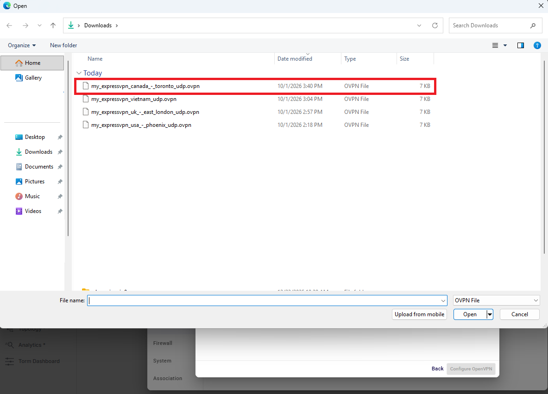Open the view options dropdown arrow

click(x=505, y=45)
